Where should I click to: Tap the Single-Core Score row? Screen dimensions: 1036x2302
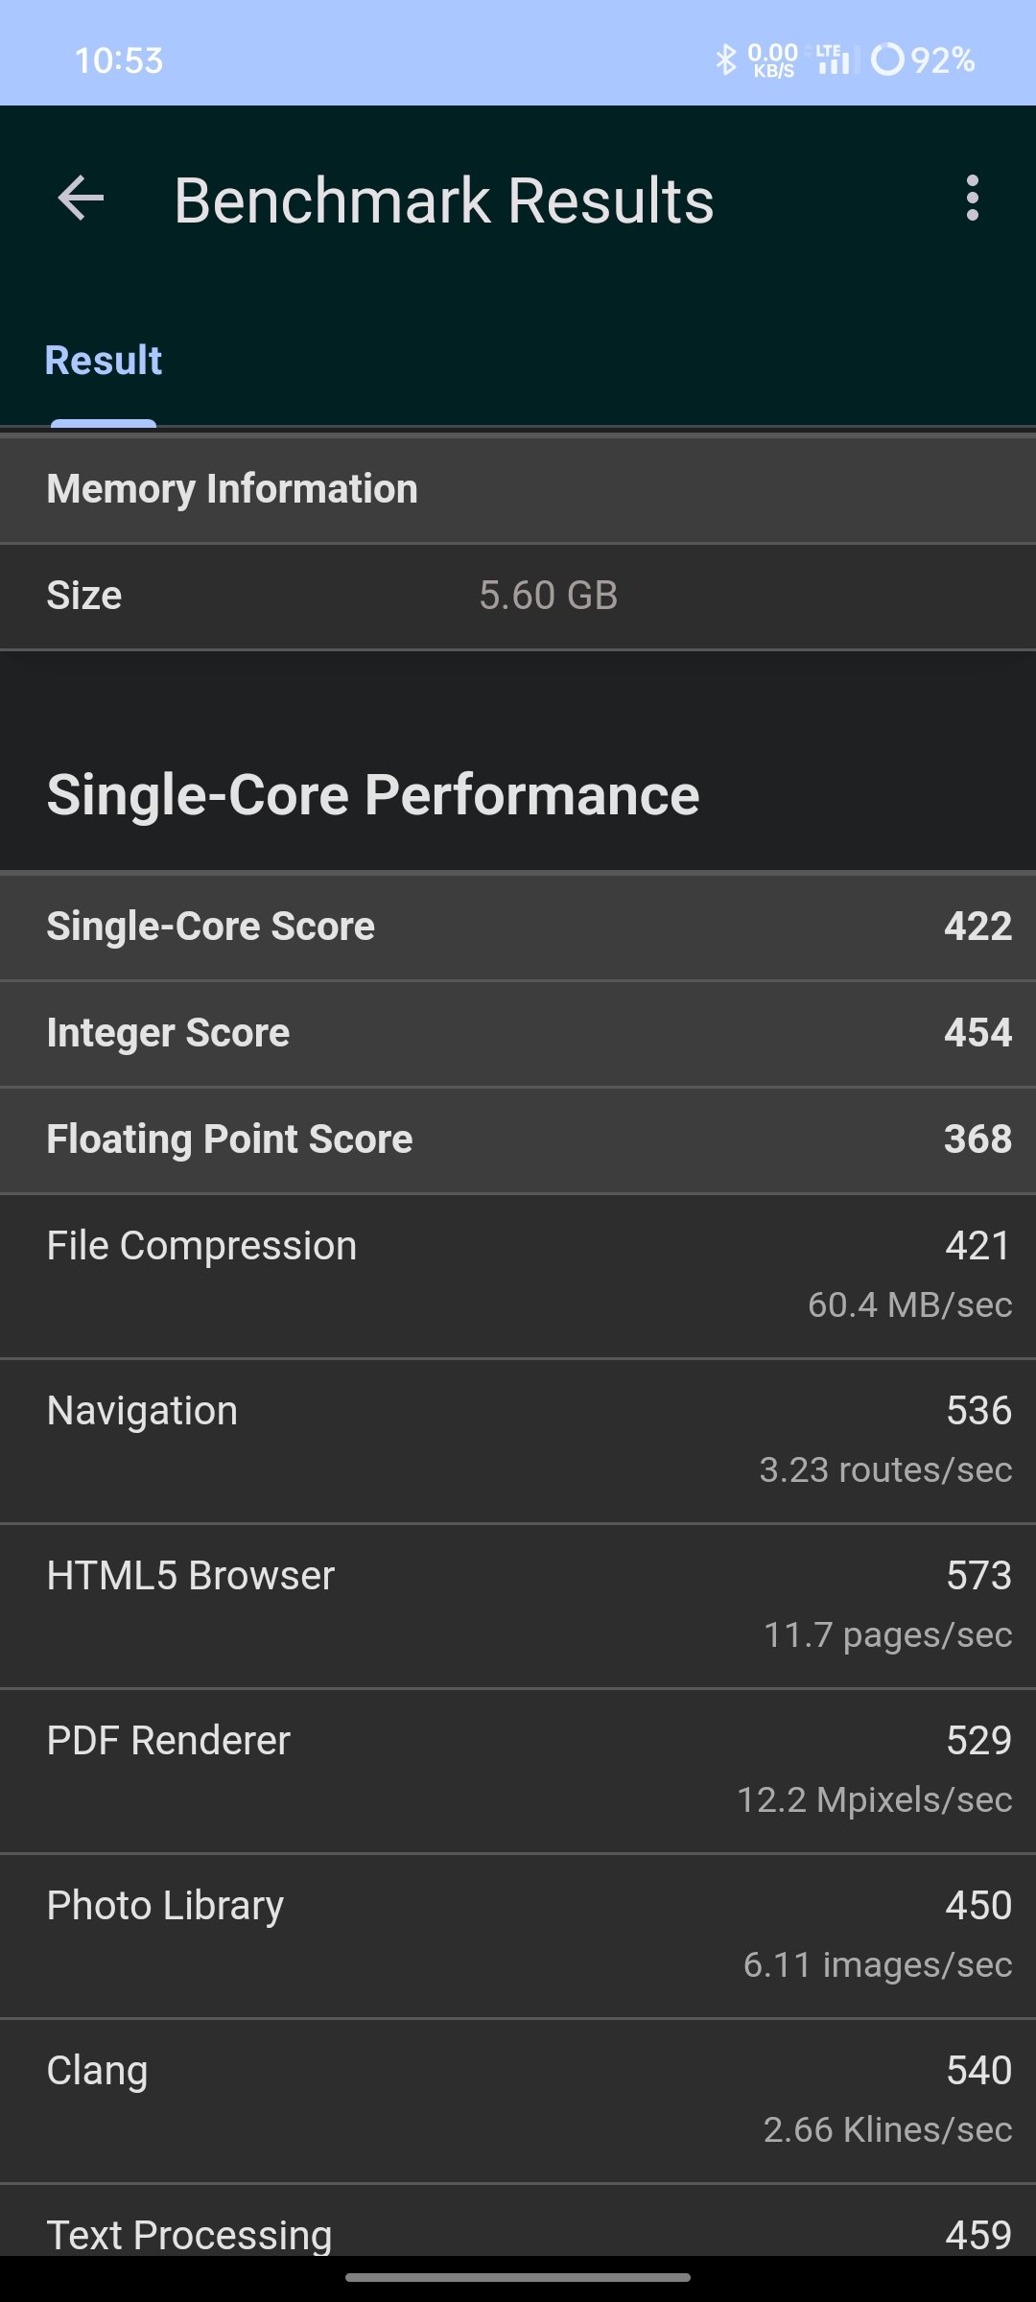tap(518, 927)
